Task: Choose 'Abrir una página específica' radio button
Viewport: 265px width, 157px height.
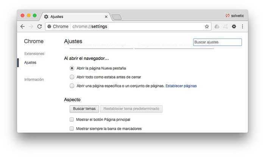Action: tap(72, 86)
